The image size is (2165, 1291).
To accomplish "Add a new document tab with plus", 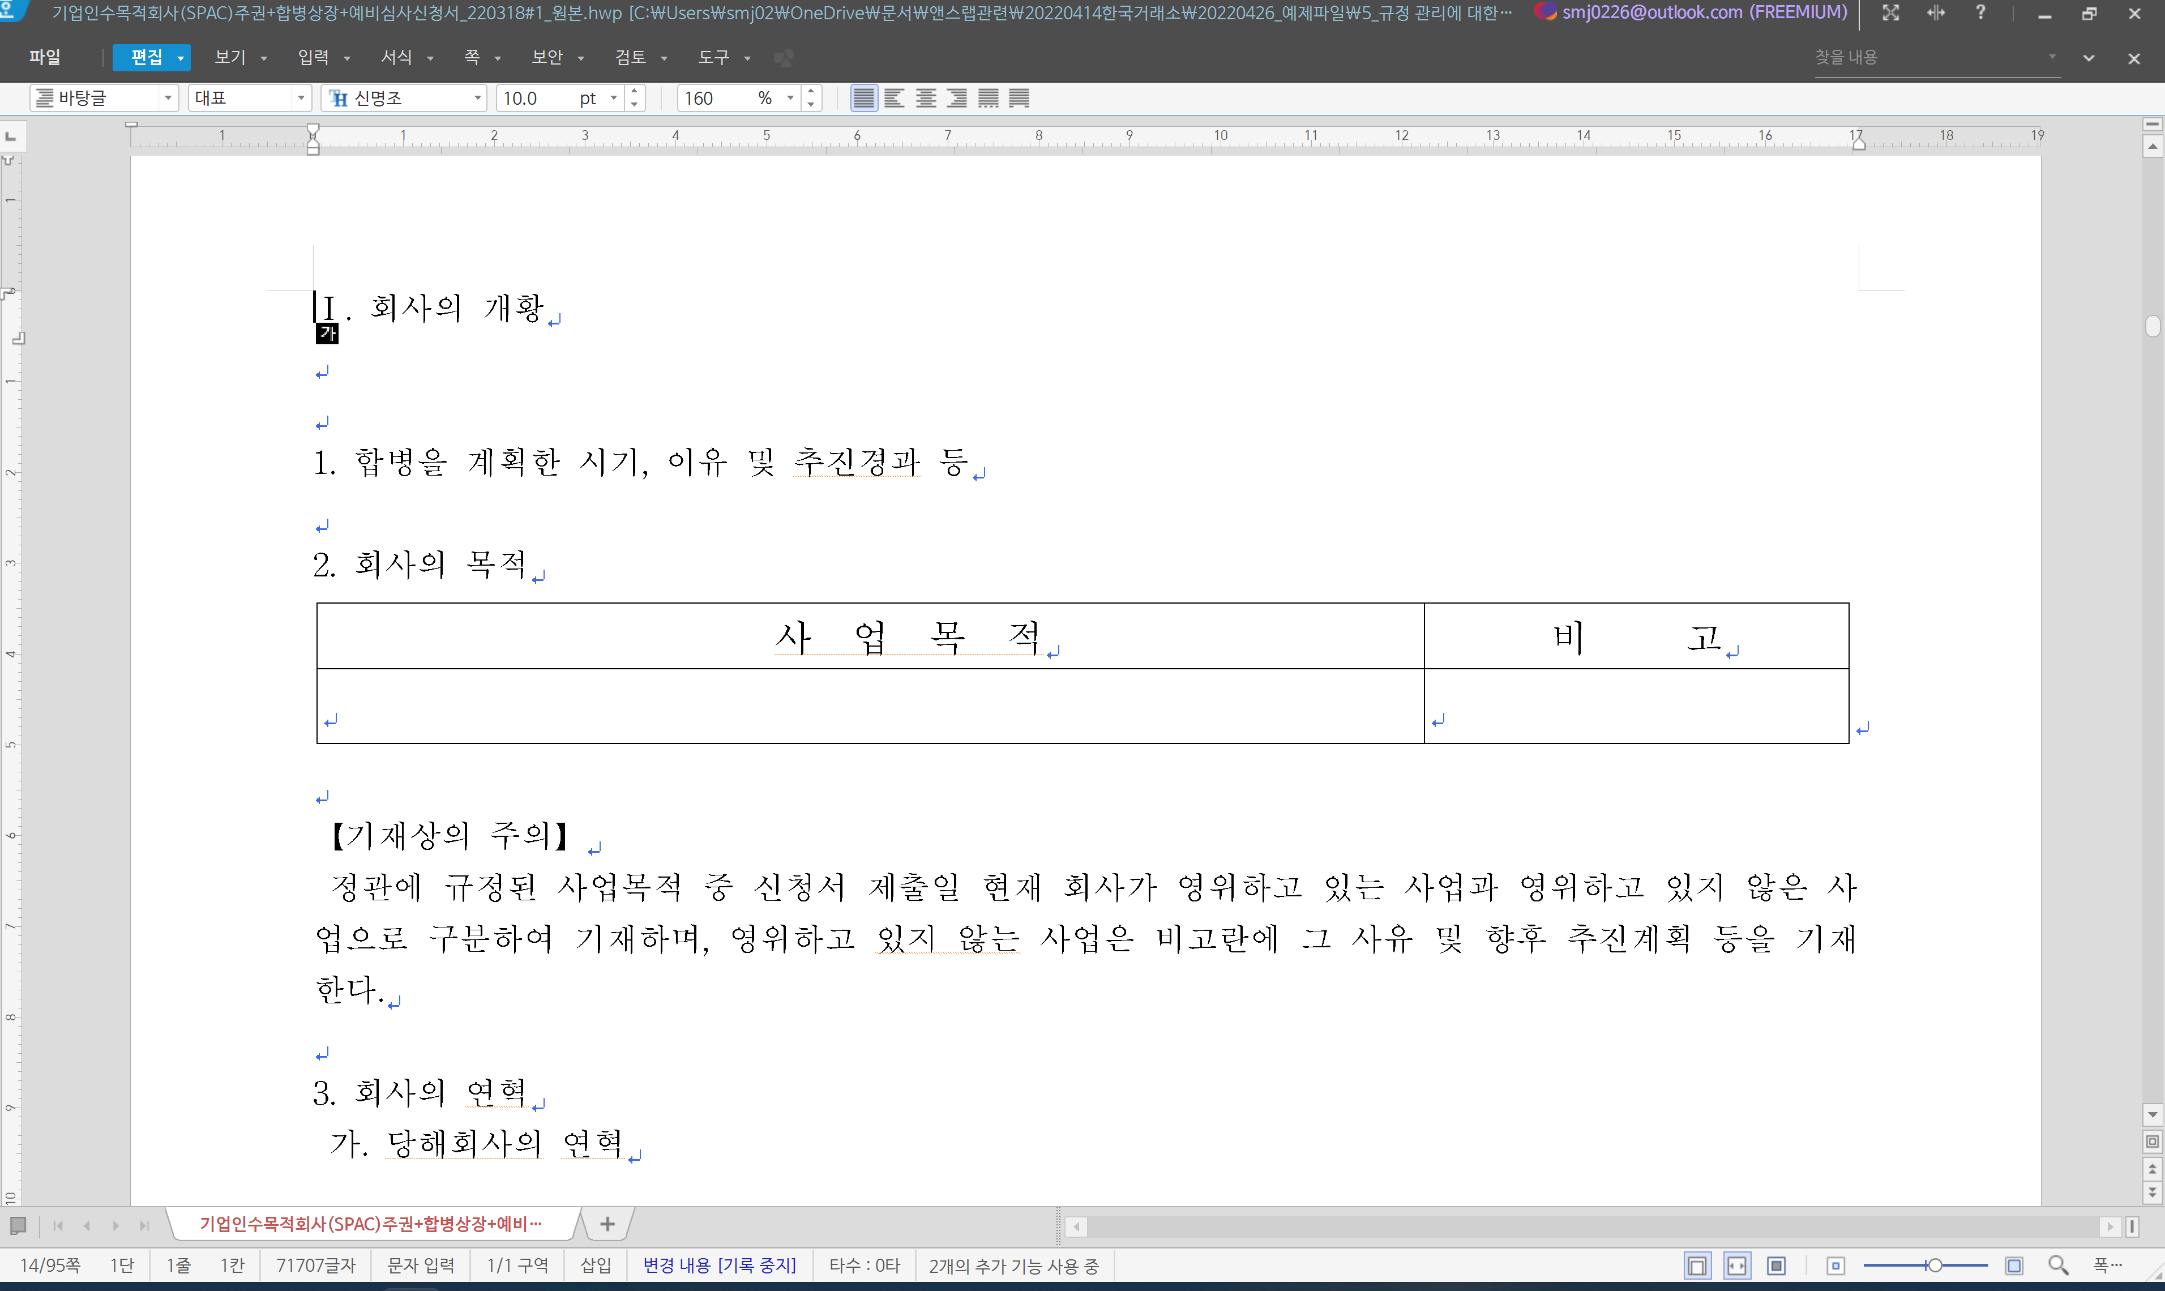I will [x=607, y=1225].
